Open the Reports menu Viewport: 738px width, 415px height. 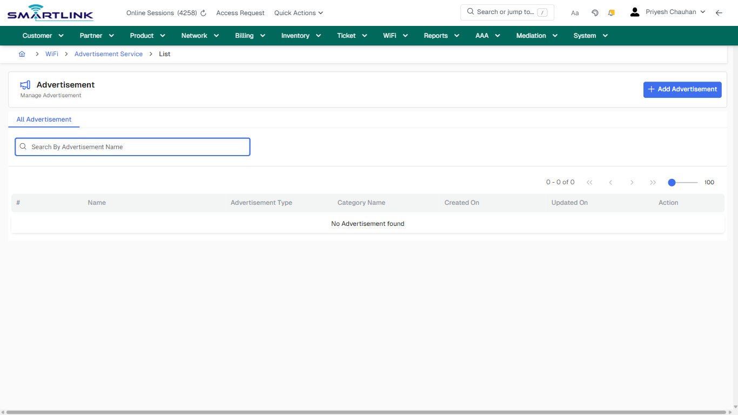tap(441, 36)
